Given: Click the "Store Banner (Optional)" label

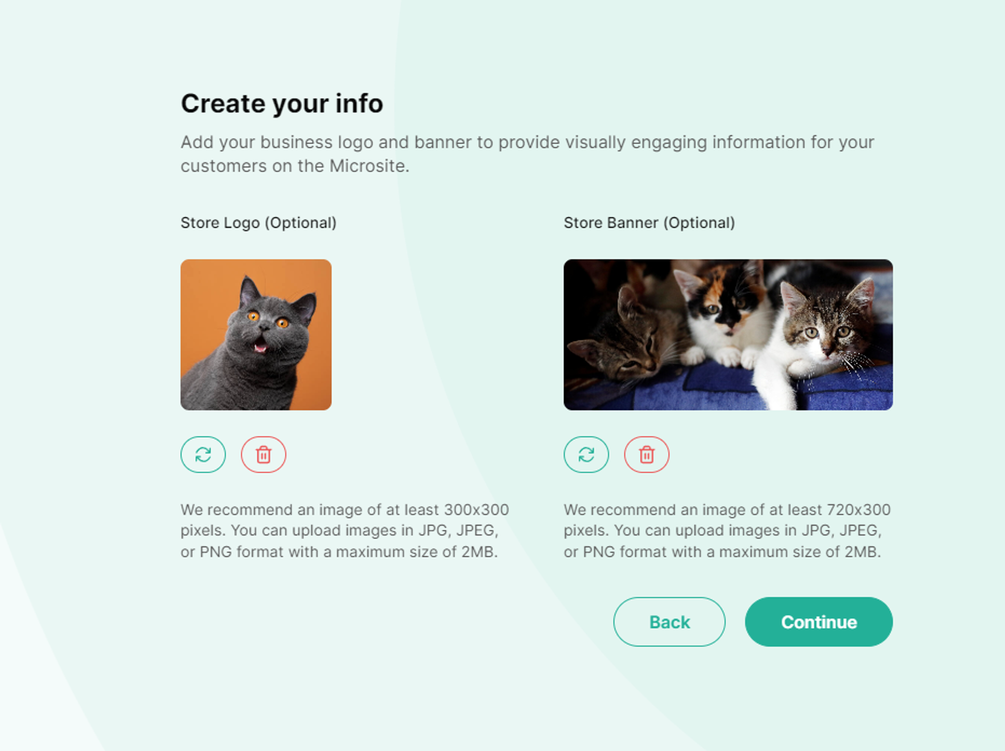Looking at the screenshot, I should click(x=649, y=223).
